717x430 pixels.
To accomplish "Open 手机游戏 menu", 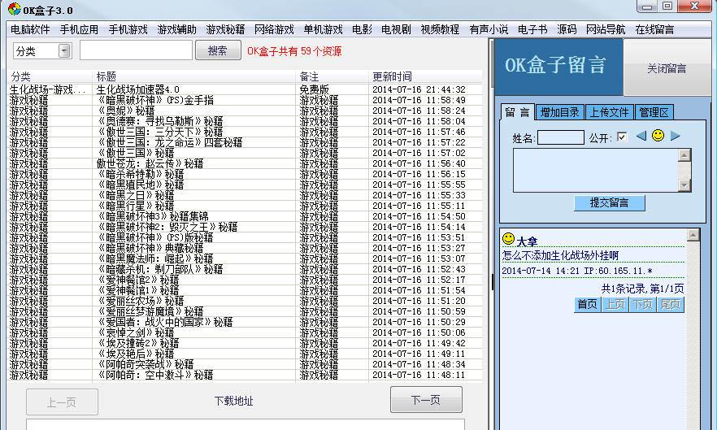I will coord(128,30).
